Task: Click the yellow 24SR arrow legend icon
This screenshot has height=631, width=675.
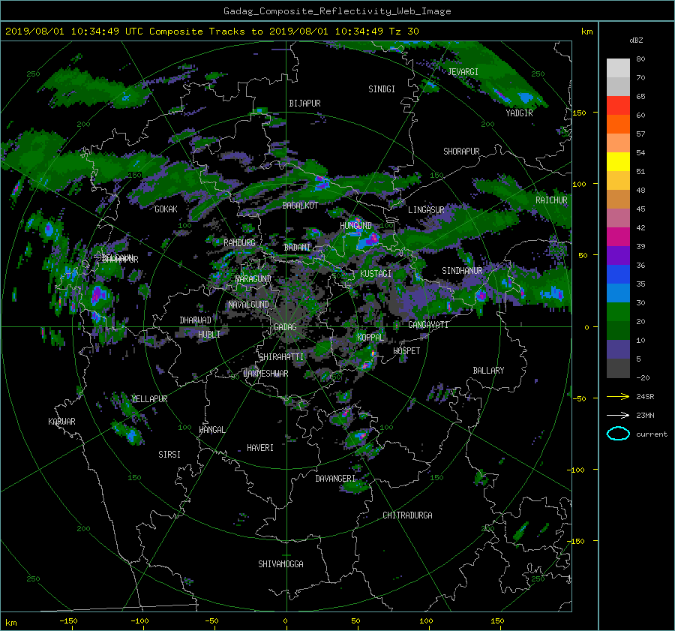Action: coord(618,396)
